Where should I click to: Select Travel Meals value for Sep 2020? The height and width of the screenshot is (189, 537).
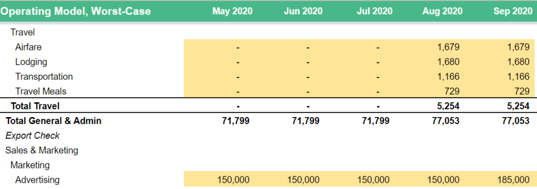point(523,91)
